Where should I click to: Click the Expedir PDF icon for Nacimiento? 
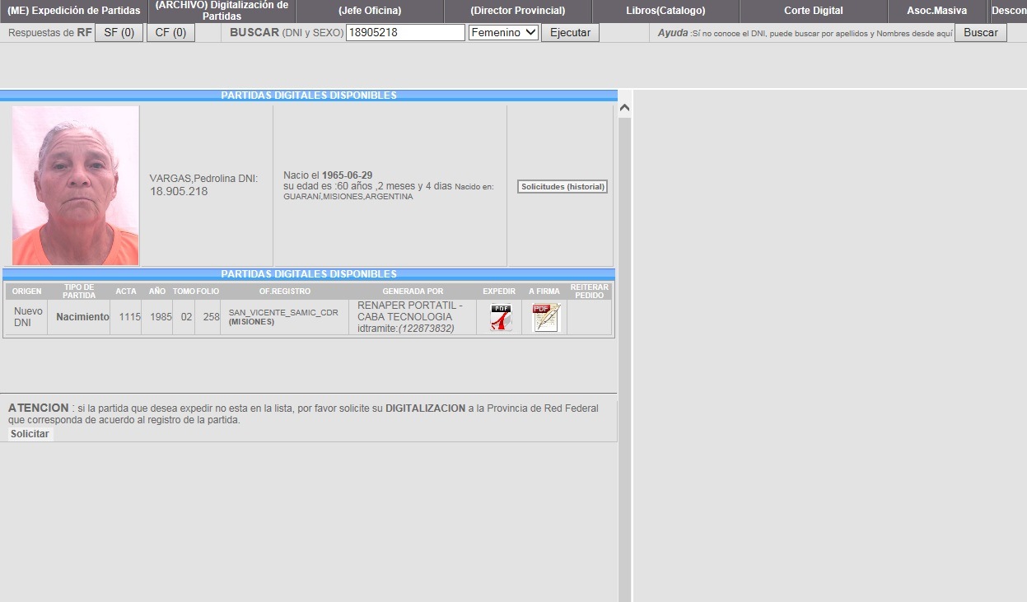pos(501,318)
